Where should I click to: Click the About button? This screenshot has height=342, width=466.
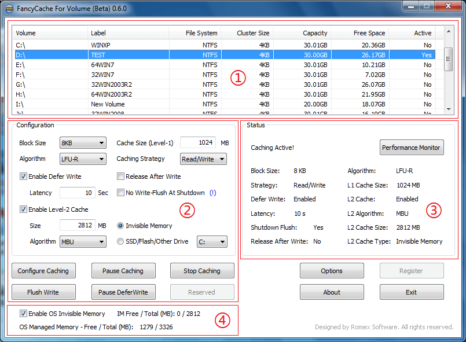(332, 292)
